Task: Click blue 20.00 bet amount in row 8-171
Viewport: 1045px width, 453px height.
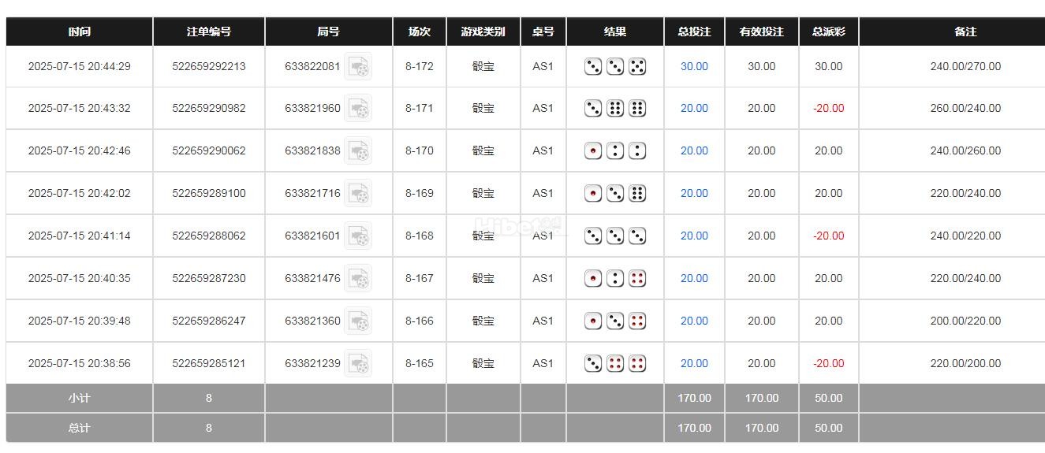Action: pyautogui.click(x=694, y=109)
